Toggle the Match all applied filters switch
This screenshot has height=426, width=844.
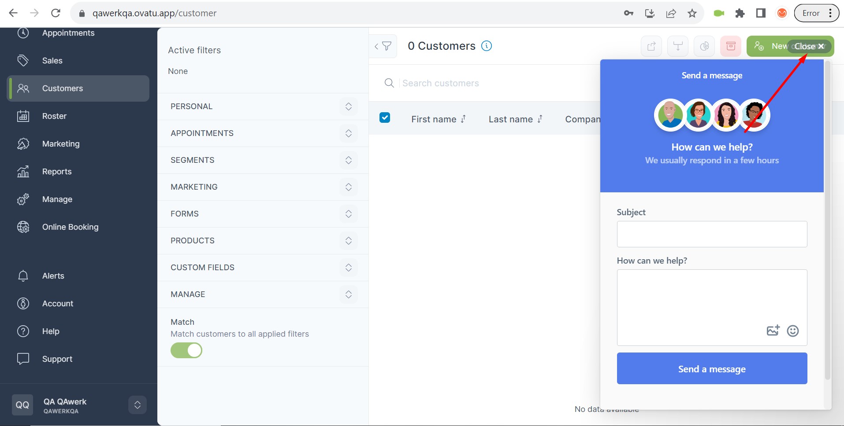(186, 350)
